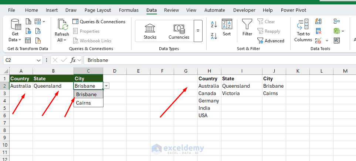Open the Queries & Connections pane
Image resolution: width=356 pixels, height=161 pixels.
point(99,21)
